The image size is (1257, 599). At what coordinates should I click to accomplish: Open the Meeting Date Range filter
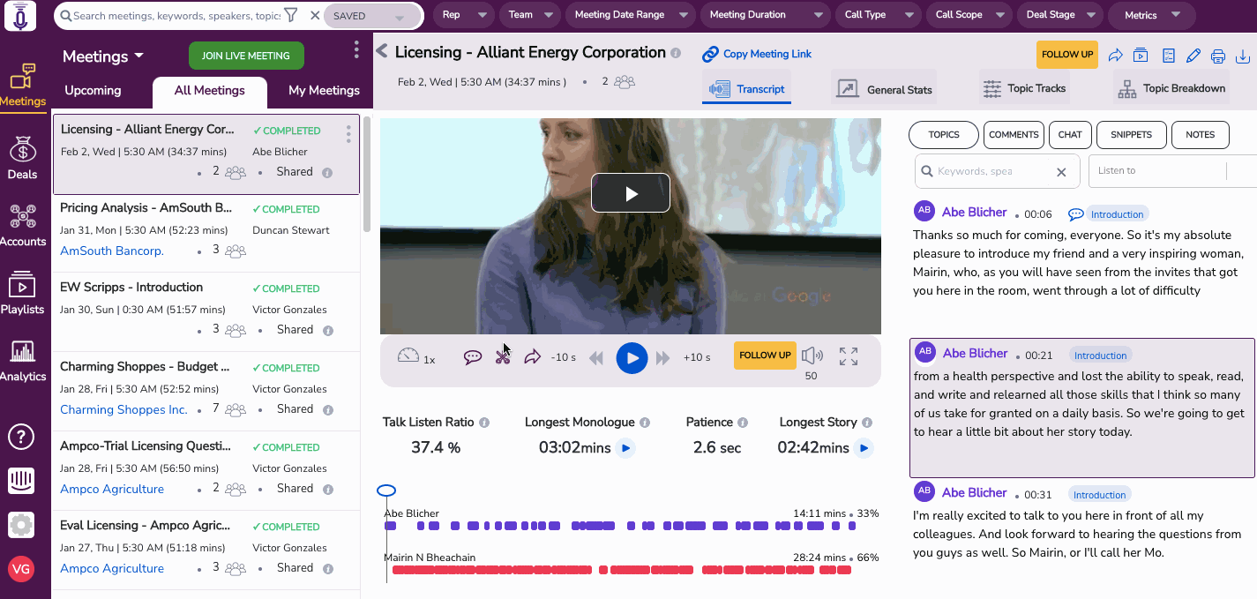(631, 15)
